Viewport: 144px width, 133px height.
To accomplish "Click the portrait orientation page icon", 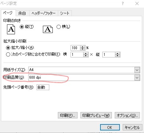I will pos(11,29).
